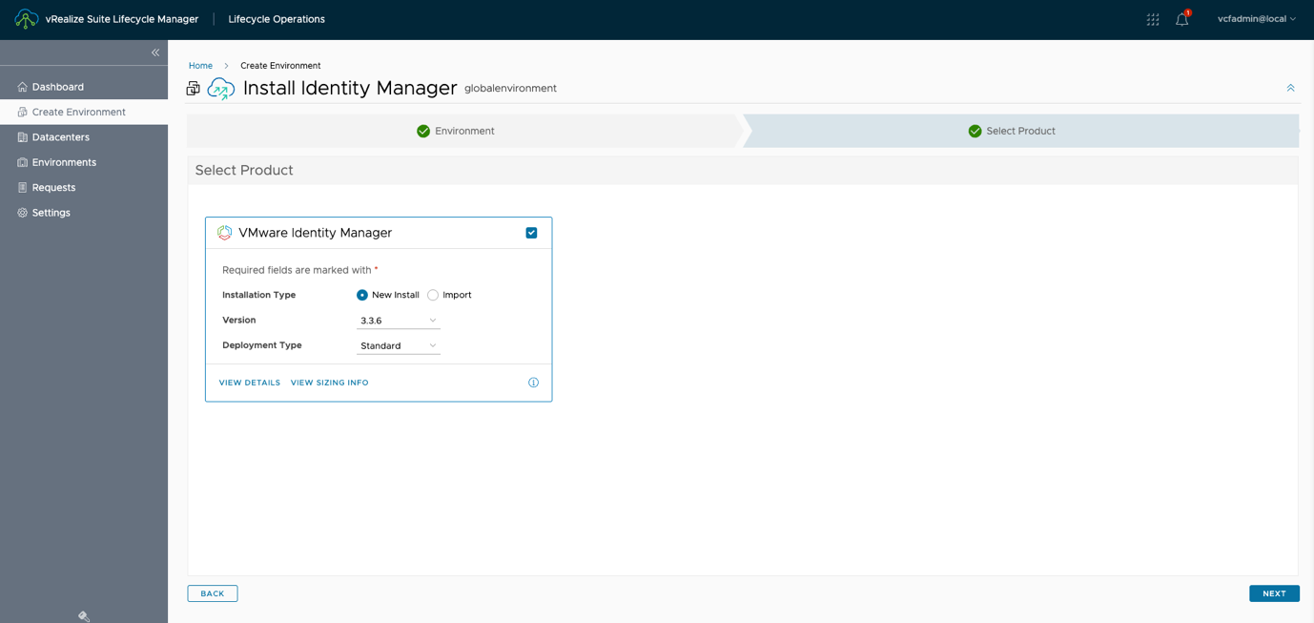Click the Environments sidebar icon

(x=22, y=162)
